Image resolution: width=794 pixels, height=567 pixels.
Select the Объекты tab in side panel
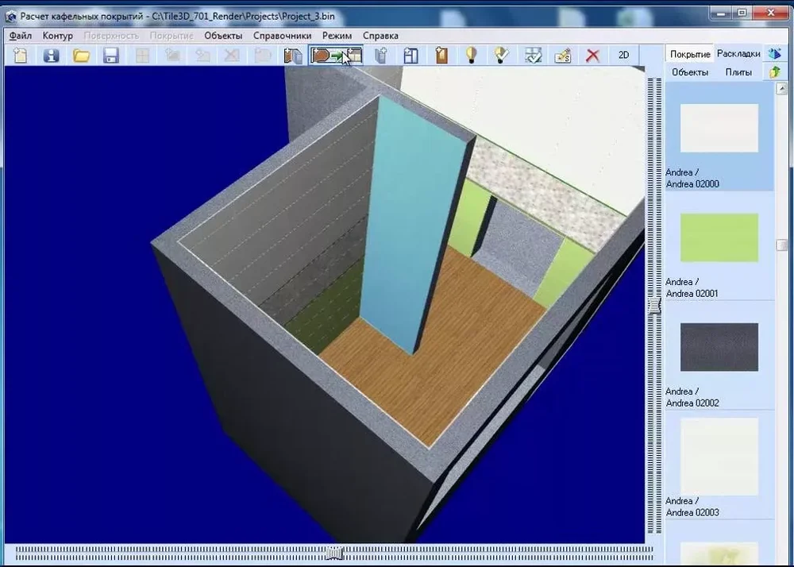pos(690,71)
